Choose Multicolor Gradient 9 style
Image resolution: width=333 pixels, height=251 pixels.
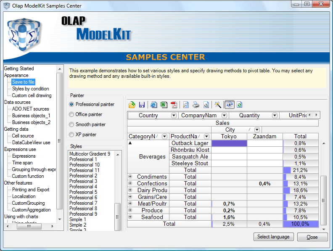click(x=90, y=154)
